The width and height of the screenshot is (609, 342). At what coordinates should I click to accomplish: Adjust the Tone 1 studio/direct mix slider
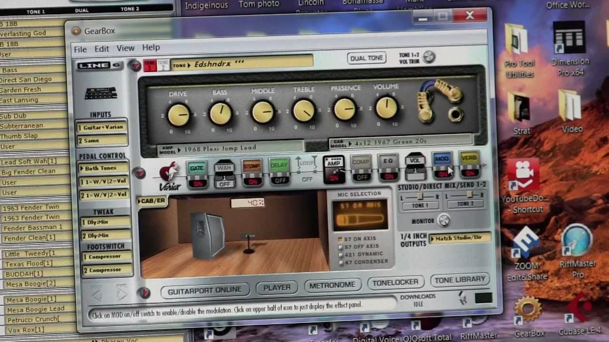[420, 196]
